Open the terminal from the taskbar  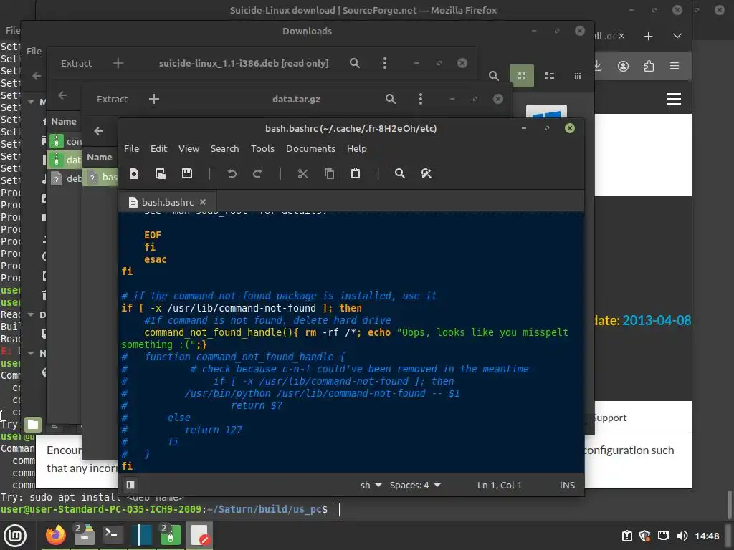pyautogui.click(x=113, y=534)
